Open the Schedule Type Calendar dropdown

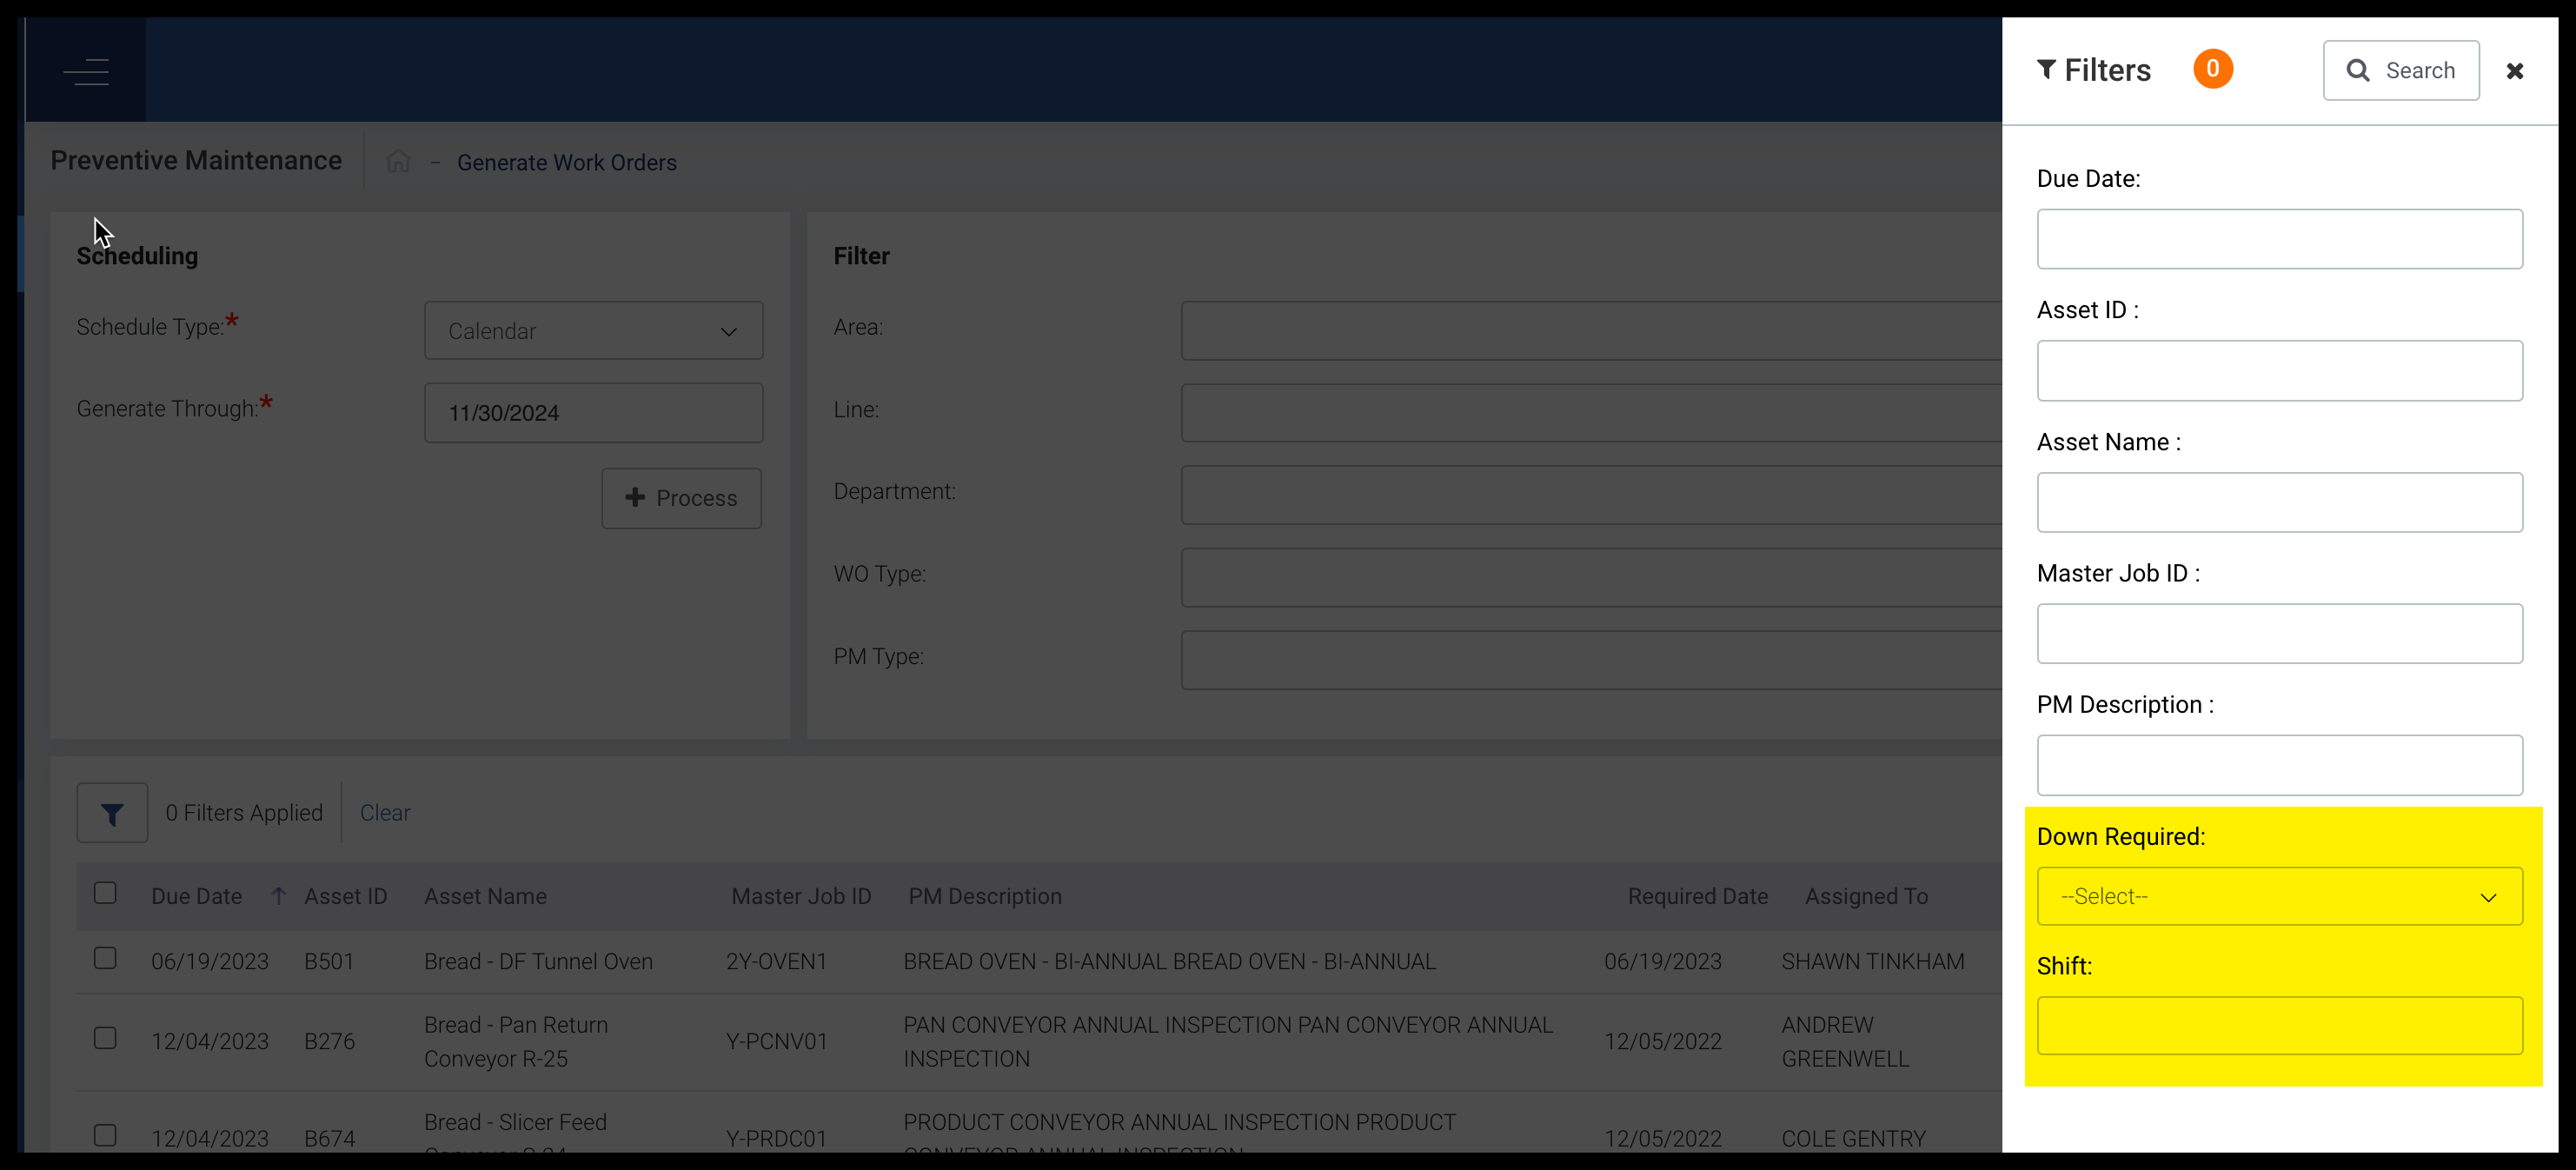[x=593, y=331]
